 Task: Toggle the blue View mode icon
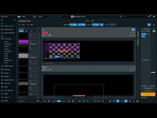tap(126, 101)
